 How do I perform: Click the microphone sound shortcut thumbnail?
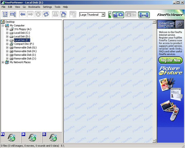point(52,138)
